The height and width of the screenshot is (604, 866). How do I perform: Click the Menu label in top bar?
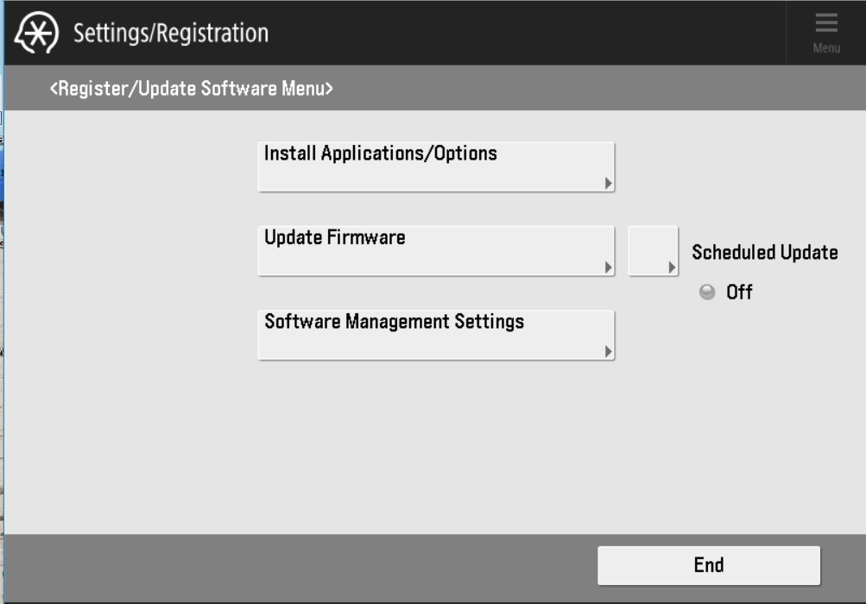pos(826,48)
